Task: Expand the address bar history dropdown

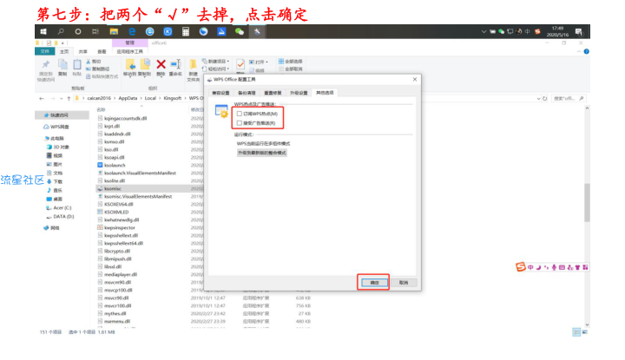Action: (538, 98)
